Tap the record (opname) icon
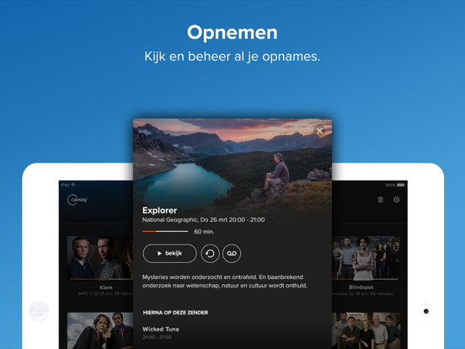 (x=232, y=254)
